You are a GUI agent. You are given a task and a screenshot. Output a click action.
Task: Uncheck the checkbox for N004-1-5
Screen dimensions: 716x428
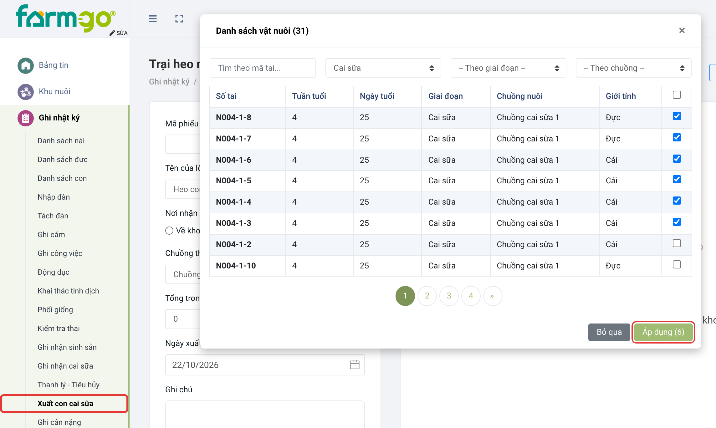pos(677,179)
